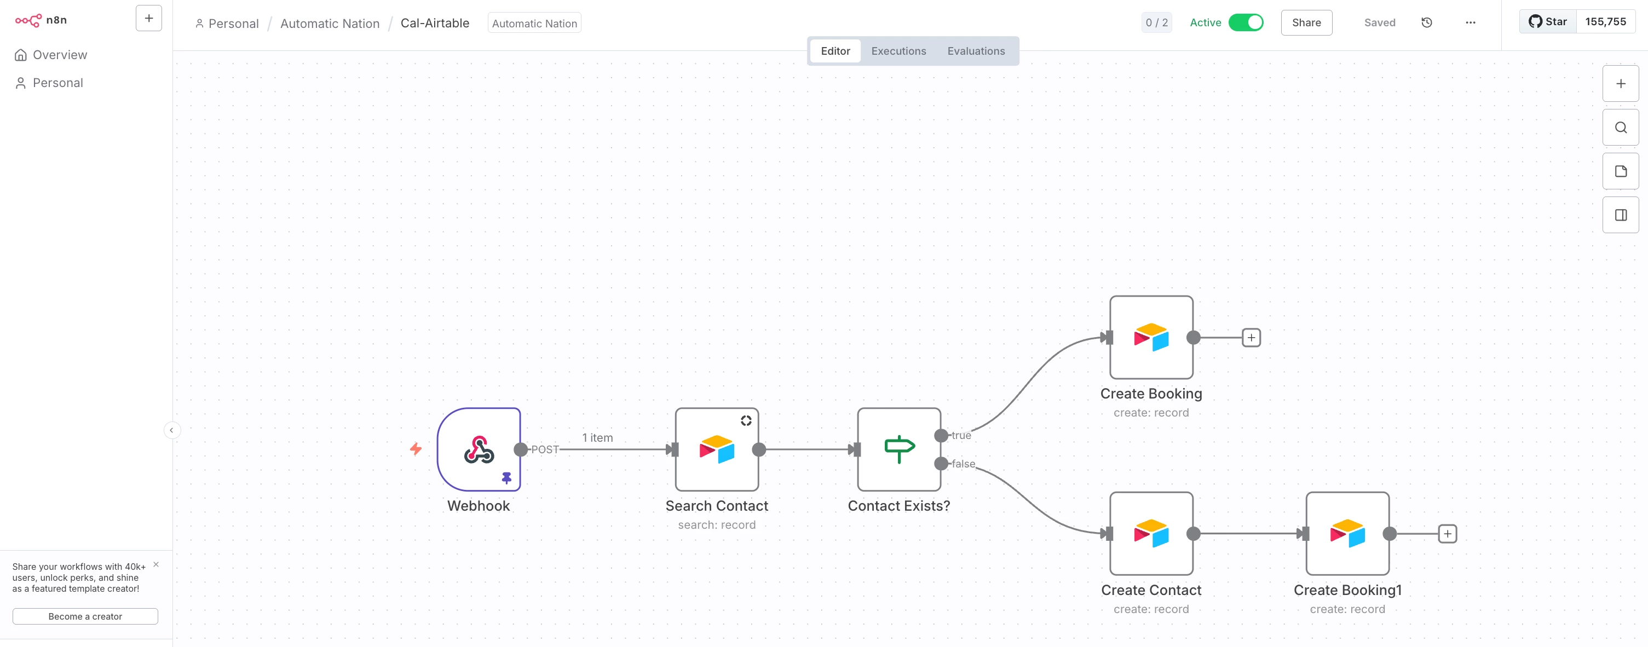Open Automatic Nation breadcrumb folder
This screenshot has width=1648, height=647.
tap(330, 24)
